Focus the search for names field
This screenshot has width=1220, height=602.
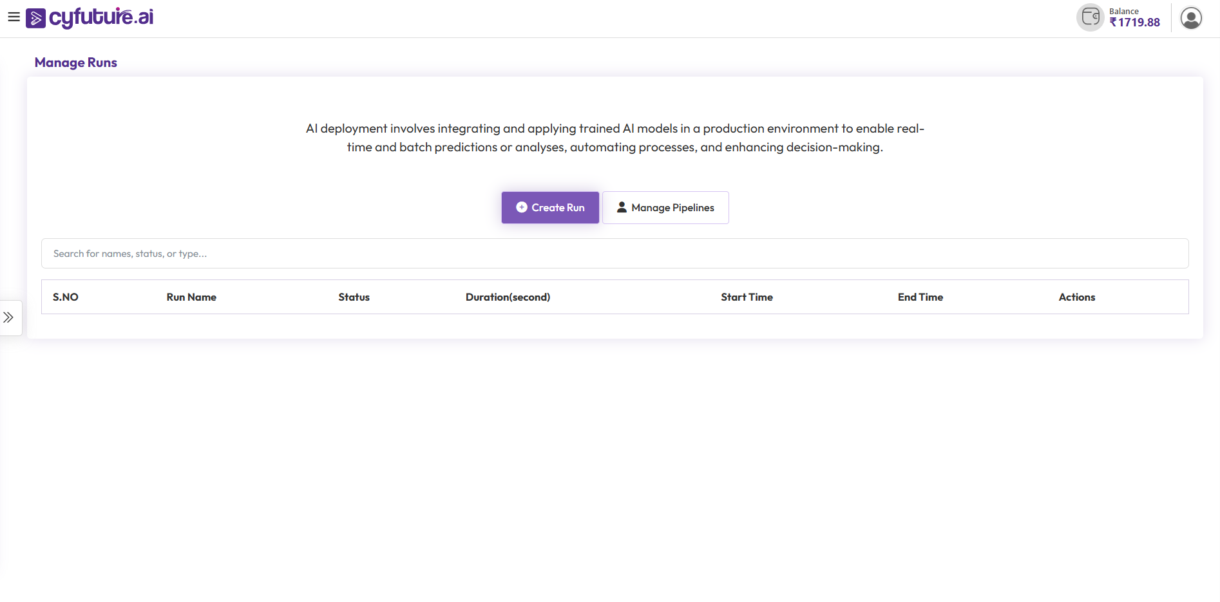(x=615, y=254)
